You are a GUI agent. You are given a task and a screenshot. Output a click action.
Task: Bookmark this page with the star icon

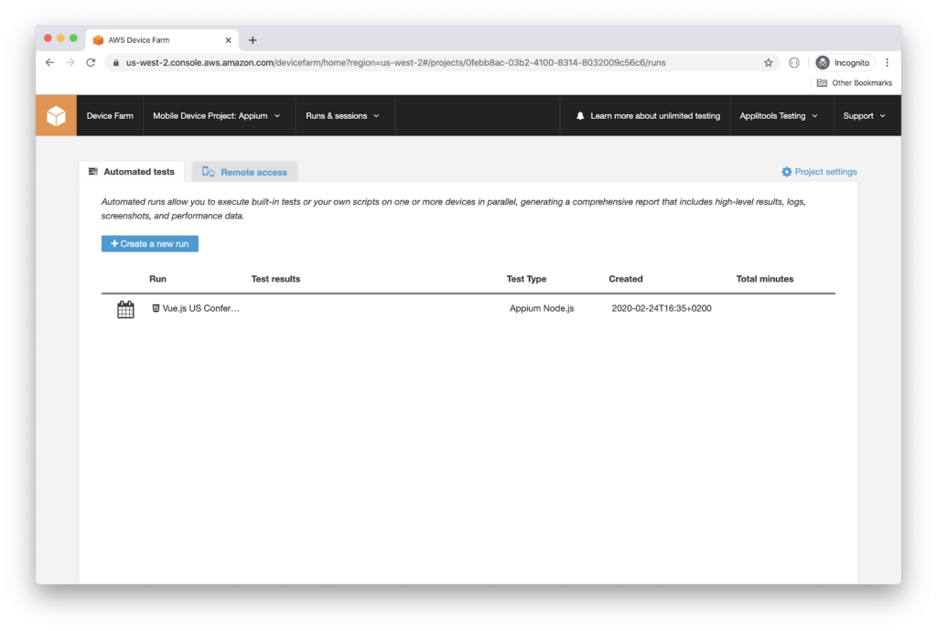769,62
